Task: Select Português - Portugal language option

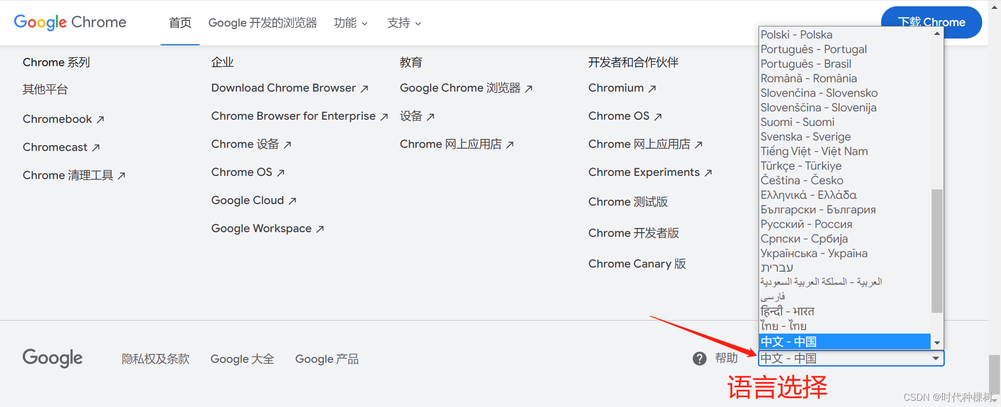Action: click(845, 49)
